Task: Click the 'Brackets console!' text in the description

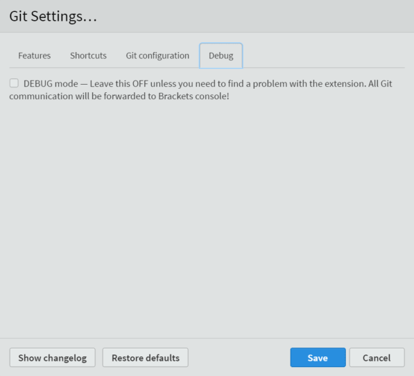Action: (x=193, y=96)
